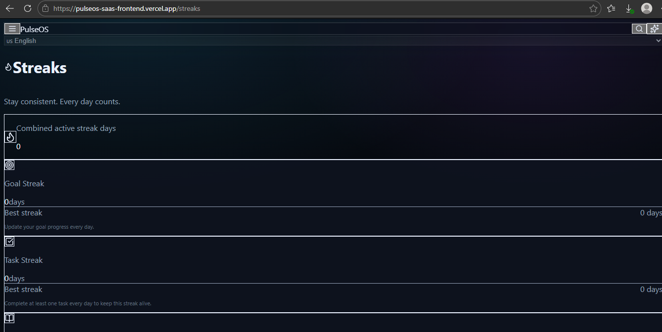Screen dimensions: 662x332
Task: Expand the English language dropdown
Action: pos(333,41)
